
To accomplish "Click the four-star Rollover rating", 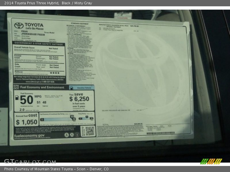I will (x=55, y=73).
